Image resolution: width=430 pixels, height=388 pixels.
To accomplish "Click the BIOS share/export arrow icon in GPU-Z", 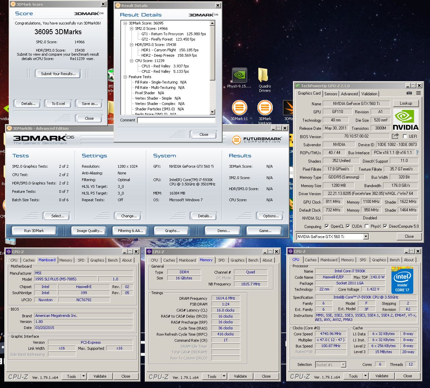I will (395, 136).
